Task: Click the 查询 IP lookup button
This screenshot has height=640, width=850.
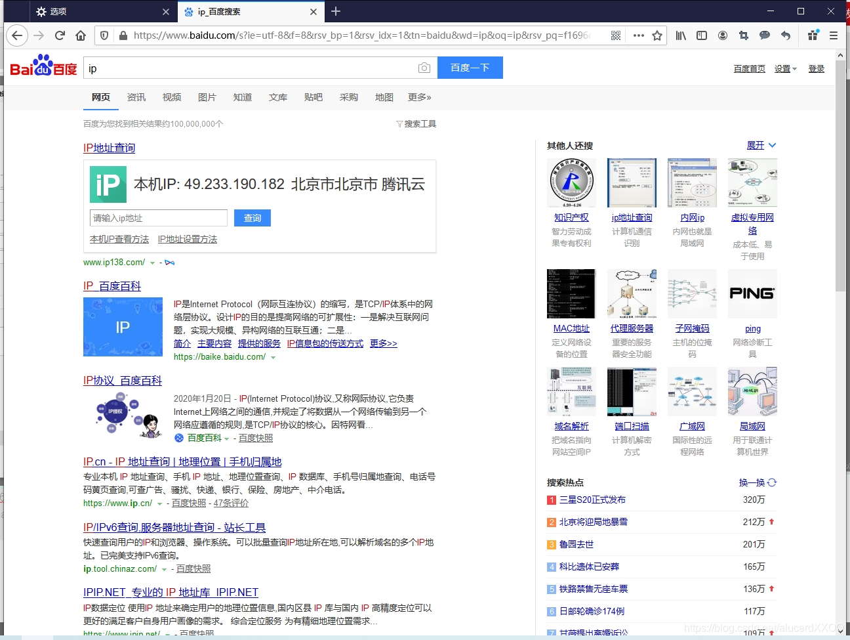Action: (253, 218)
